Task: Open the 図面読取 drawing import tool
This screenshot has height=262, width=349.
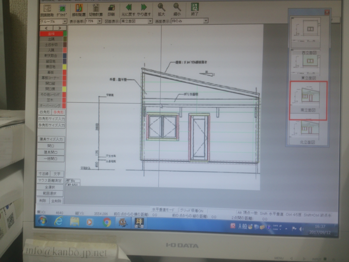Action: point(47,10)
